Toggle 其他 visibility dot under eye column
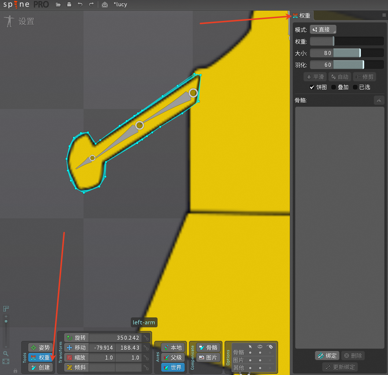Image resolution: width=388 pixels, height=375 pixels. point(260,368)
